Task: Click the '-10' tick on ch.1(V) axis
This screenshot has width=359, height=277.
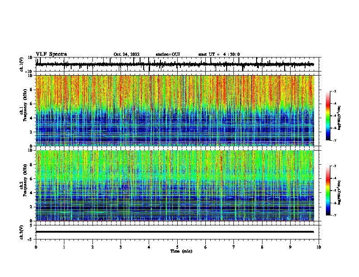Action: pos(29,72)
